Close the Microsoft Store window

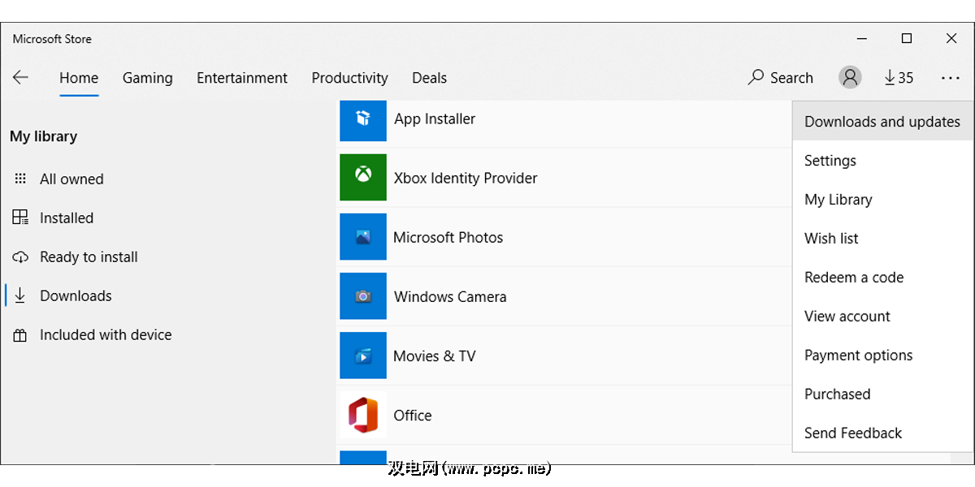pos(951,38)
